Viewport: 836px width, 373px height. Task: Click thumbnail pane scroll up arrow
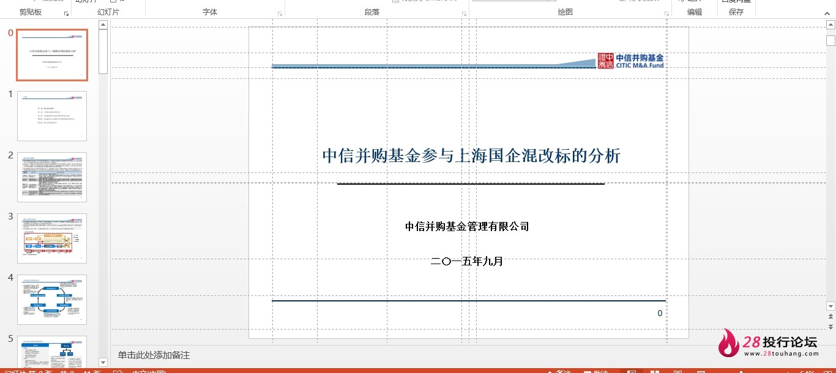point(103,25)
